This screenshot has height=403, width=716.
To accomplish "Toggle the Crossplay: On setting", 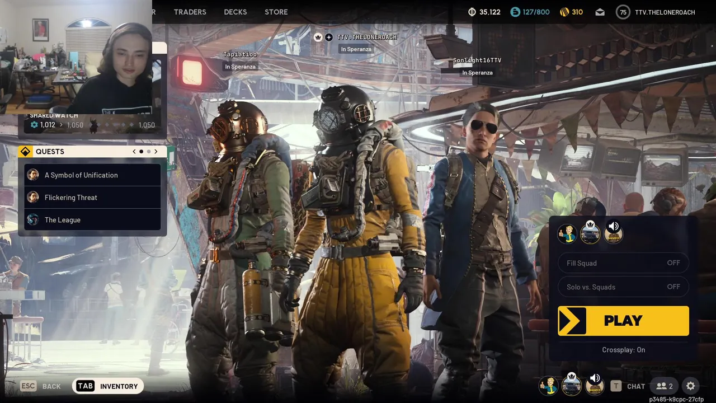I will click(x=623, y=350).
